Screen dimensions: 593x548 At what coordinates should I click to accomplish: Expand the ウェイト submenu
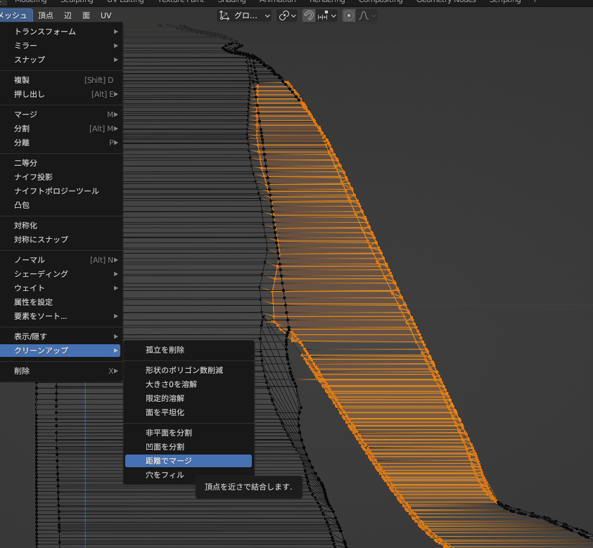click(60, 288)
